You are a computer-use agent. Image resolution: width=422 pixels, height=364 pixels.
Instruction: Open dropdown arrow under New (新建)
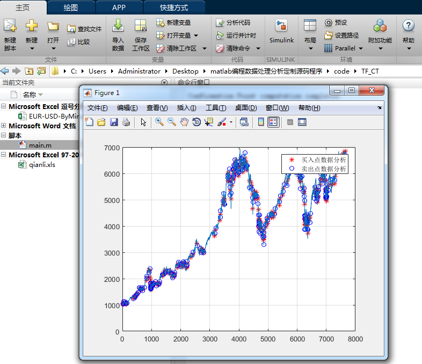32,49
